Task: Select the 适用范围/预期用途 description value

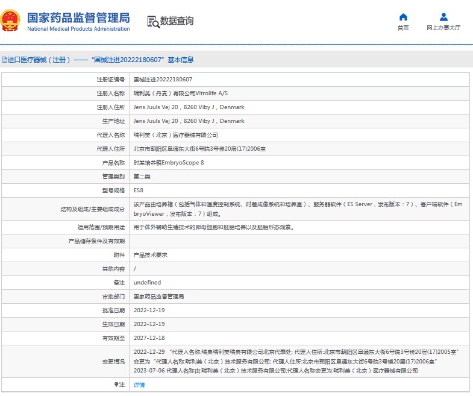Action: 214,227
